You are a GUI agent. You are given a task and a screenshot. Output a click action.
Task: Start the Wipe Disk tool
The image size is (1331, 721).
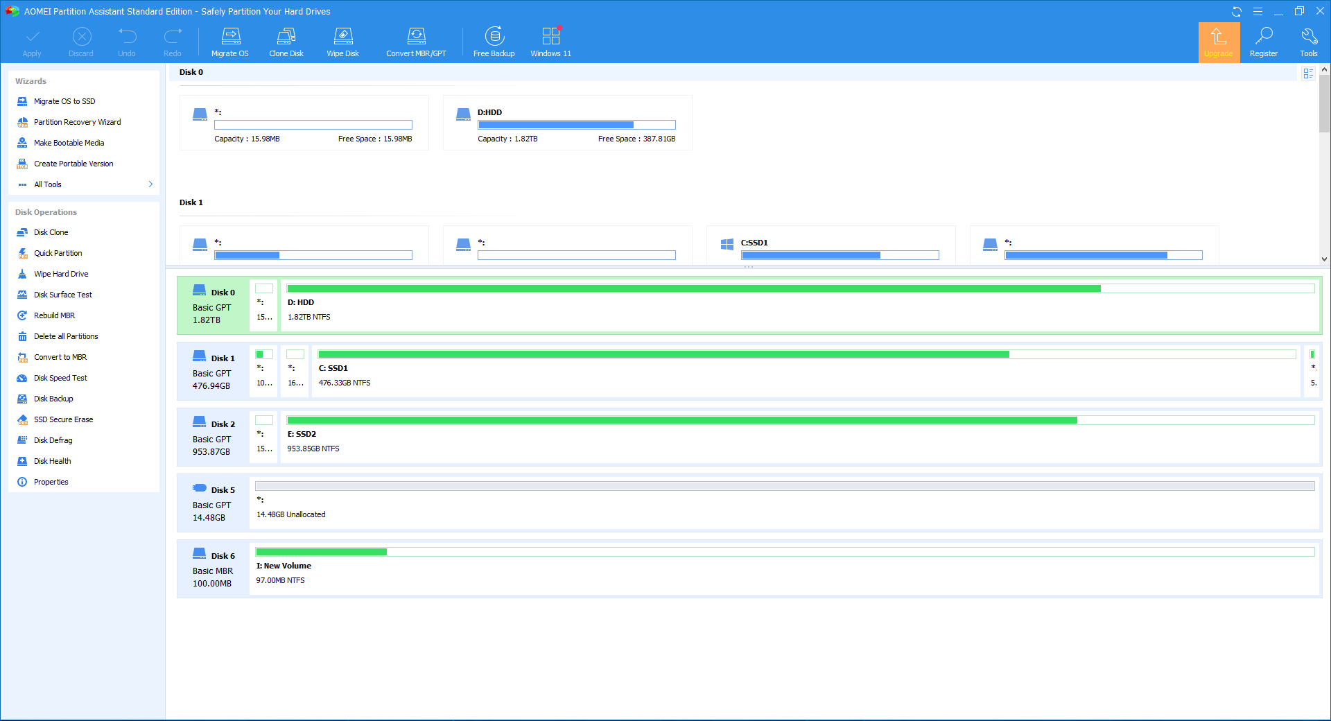tap(343, 42)
